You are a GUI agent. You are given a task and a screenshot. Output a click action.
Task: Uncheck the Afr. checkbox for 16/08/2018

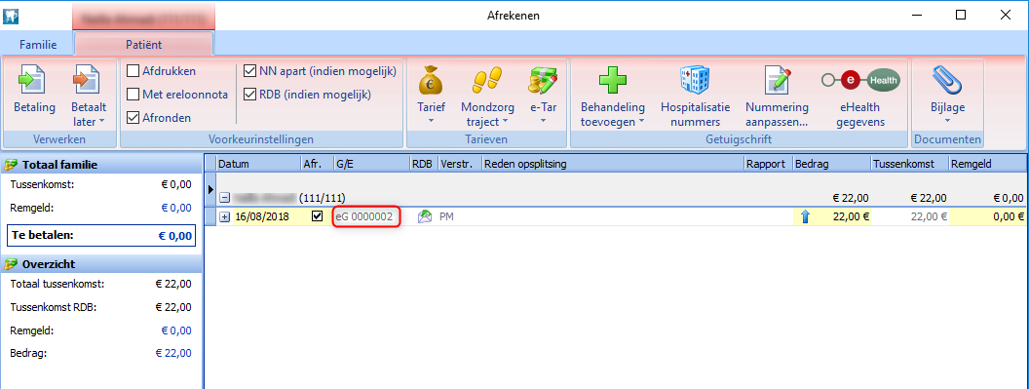tap(318, 216)
